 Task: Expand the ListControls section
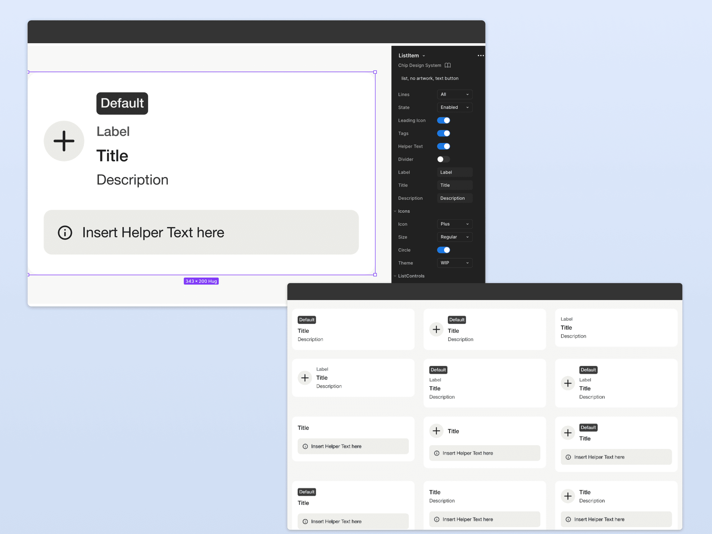pos(409,276)
